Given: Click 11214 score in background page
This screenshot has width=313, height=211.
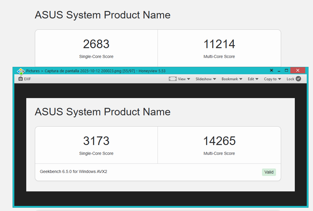Looking at the screenshot, I should [x=219, y=44].
